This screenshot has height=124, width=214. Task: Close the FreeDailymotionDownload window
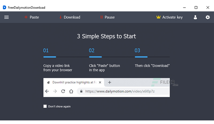coord(208,7)
